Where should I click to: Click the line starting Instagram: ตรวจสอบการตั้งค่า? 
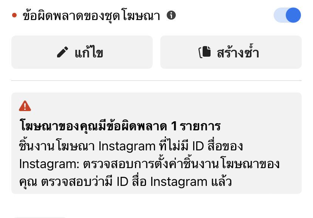coord(149,164)
